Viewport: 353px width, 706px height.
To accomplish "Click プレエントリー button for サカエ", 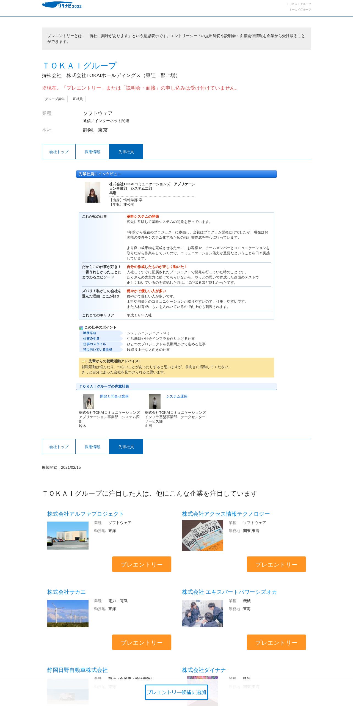I will [x=142, y=642].
